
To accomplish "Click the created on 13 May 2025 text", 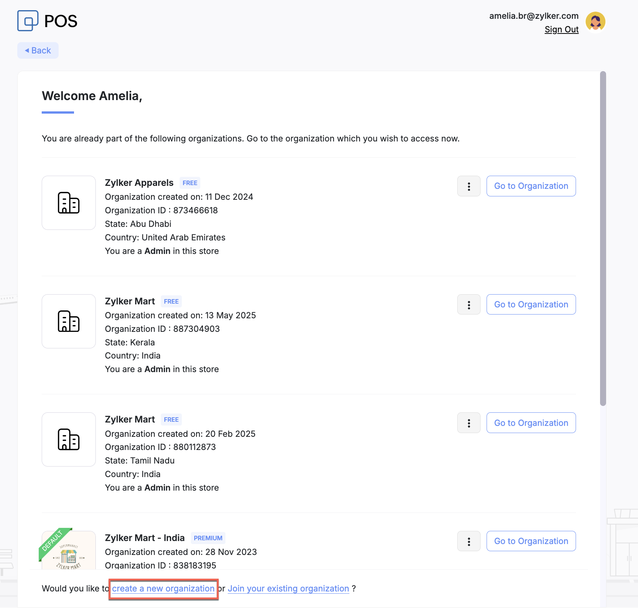I will tap(180, 315).
